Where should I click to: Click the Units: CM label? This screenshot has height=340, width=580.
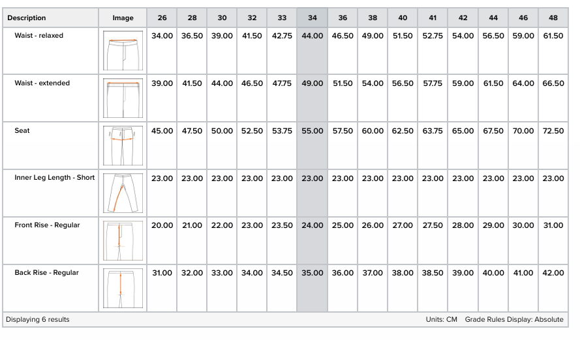click(441, 319)
